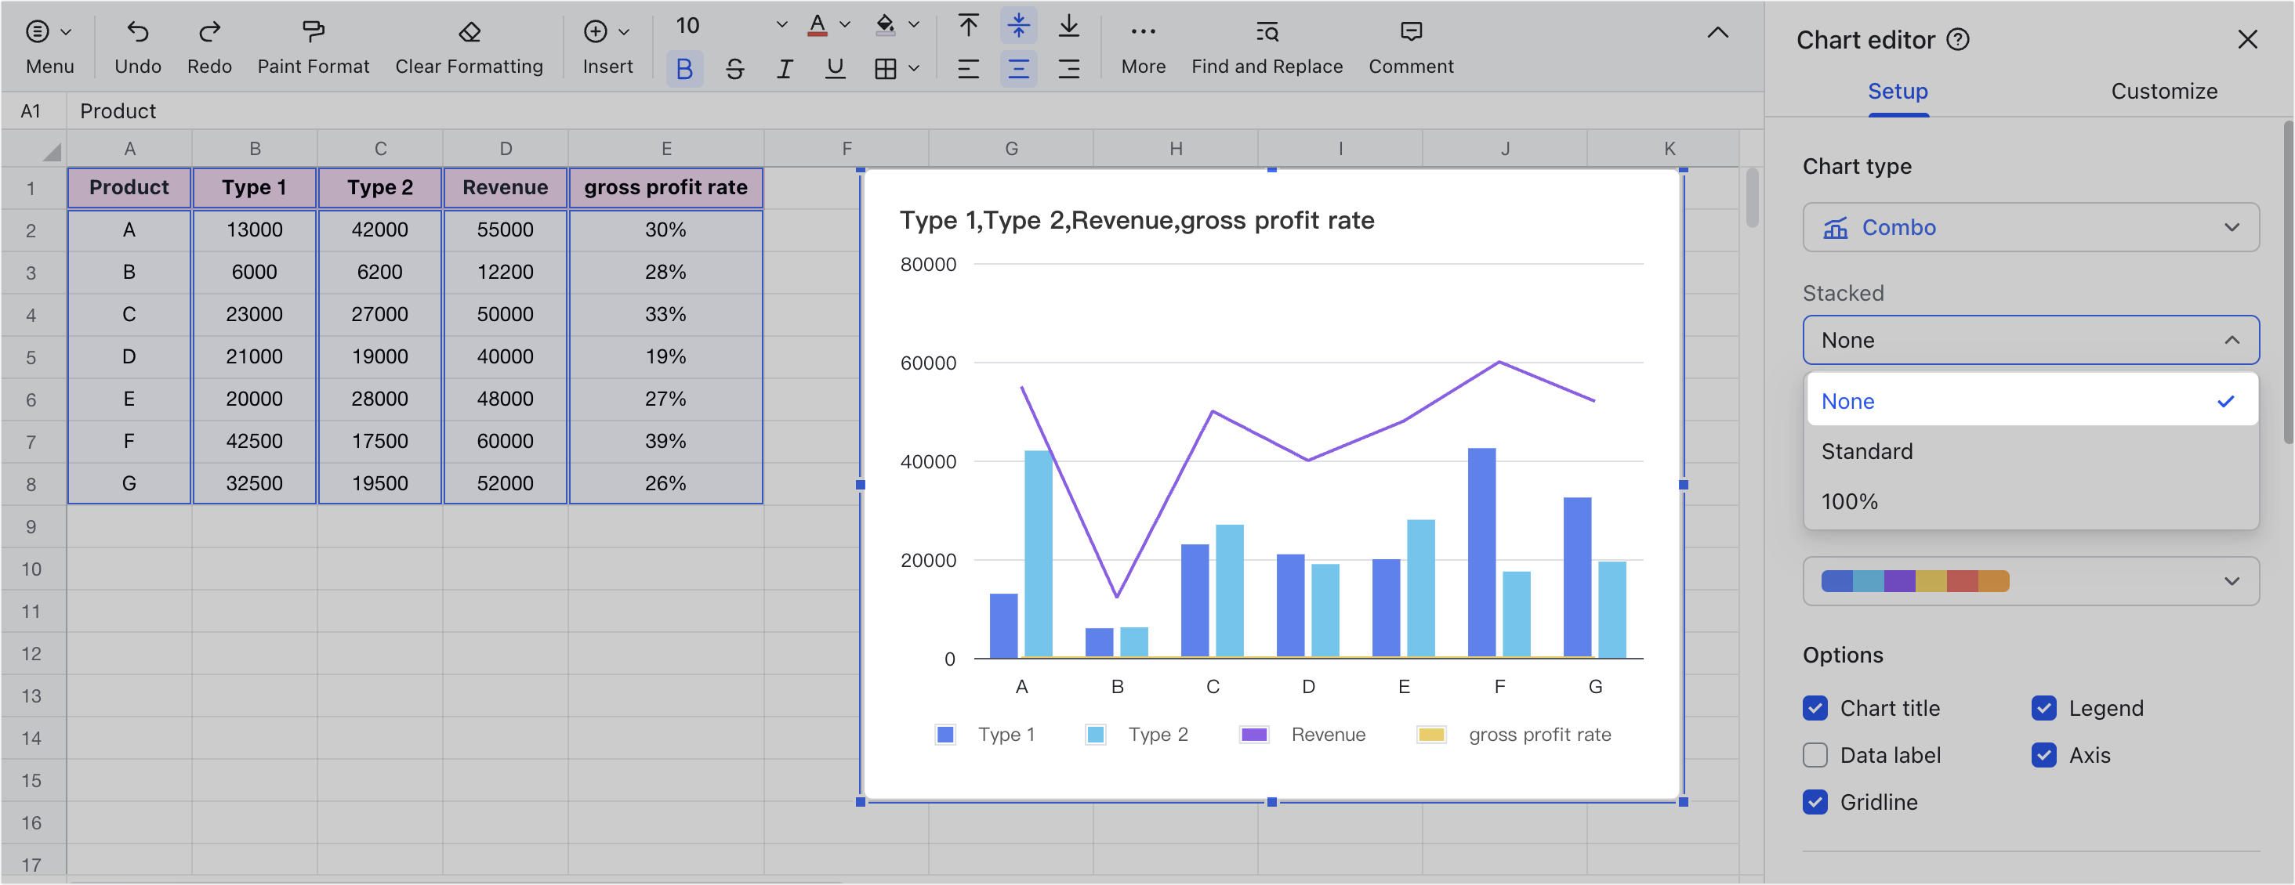Uncheck the Legend option
Viewport: 2295px width, 885px height.
(2043, 708)
